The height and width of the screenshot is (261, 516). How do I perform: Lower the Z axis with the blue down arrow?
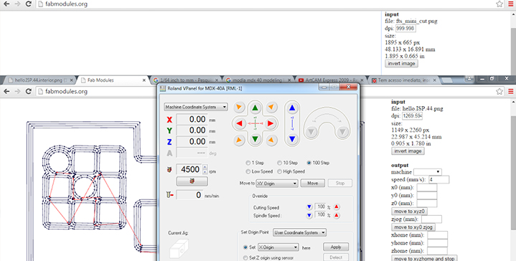(292, 139)
